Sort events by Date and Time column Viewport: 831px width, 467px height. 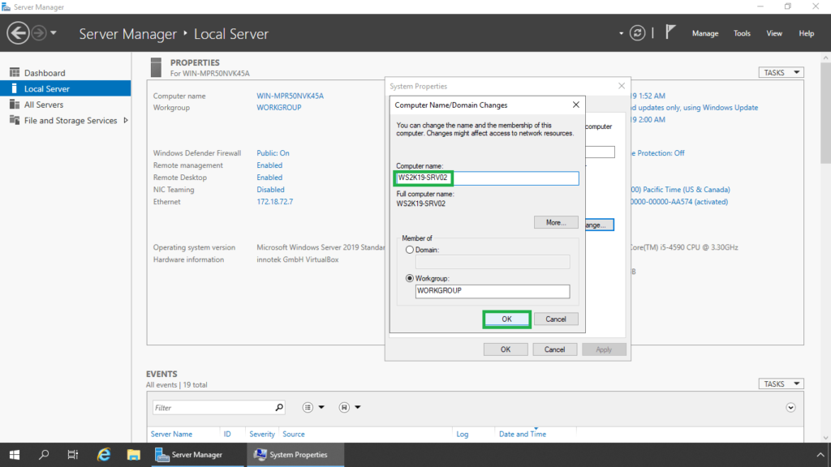click(x=522, y=435)
